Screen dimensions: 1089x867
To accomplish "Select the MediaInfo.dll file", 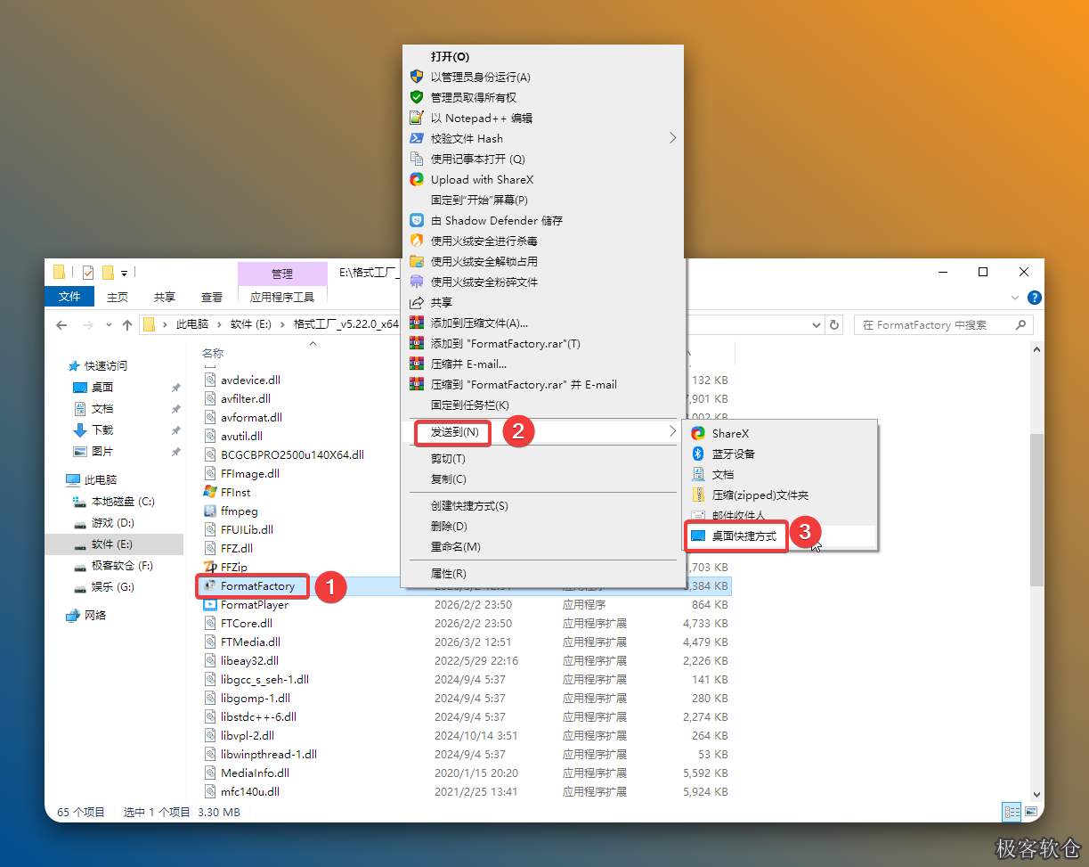I will point(255,773).
